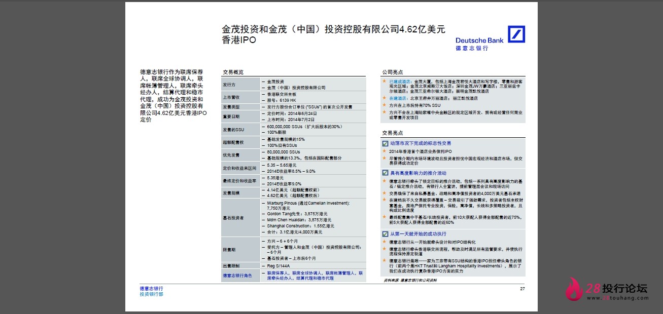The image size is (663, 314).
Task: Click the checkbox beside 从第一天就开始的成功执行
Action: point(385,234)
